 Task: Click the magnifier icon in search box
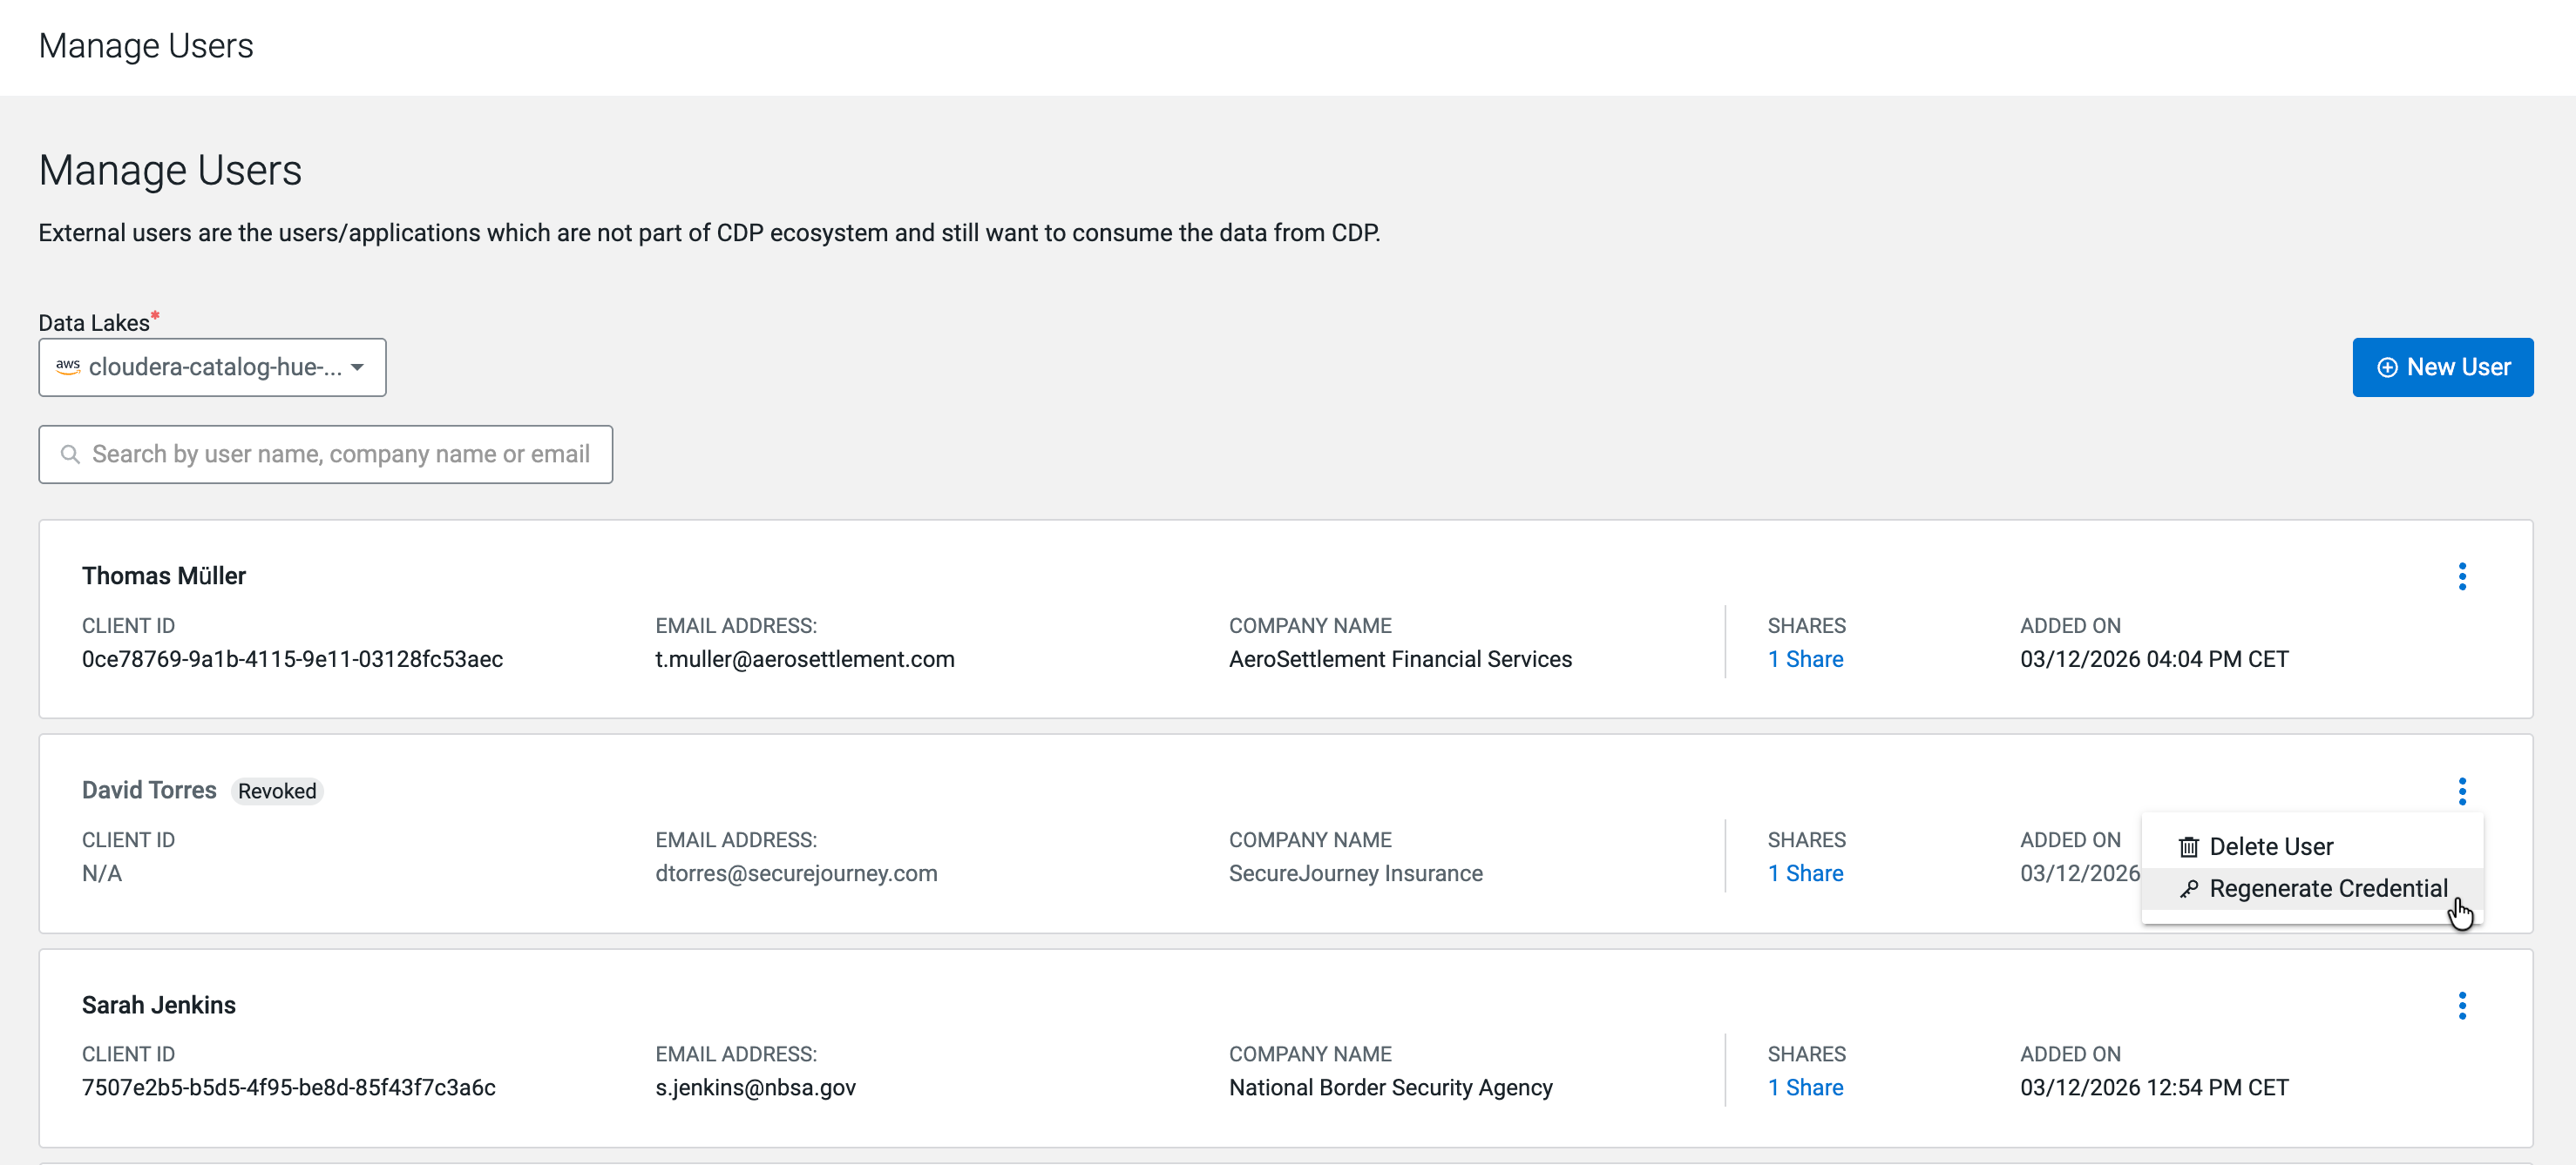pyautogui.click(x=70, y=455)
